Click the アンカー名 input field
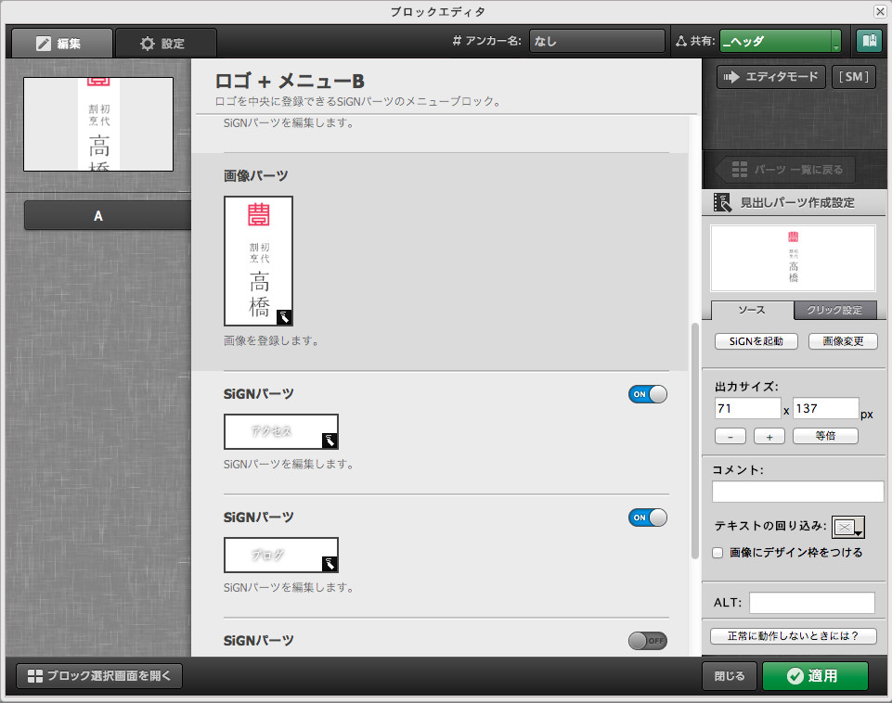 [597, 41]
